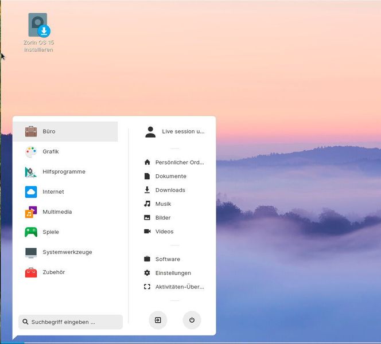Click the Einstellungen gear icon

(147, 273)
